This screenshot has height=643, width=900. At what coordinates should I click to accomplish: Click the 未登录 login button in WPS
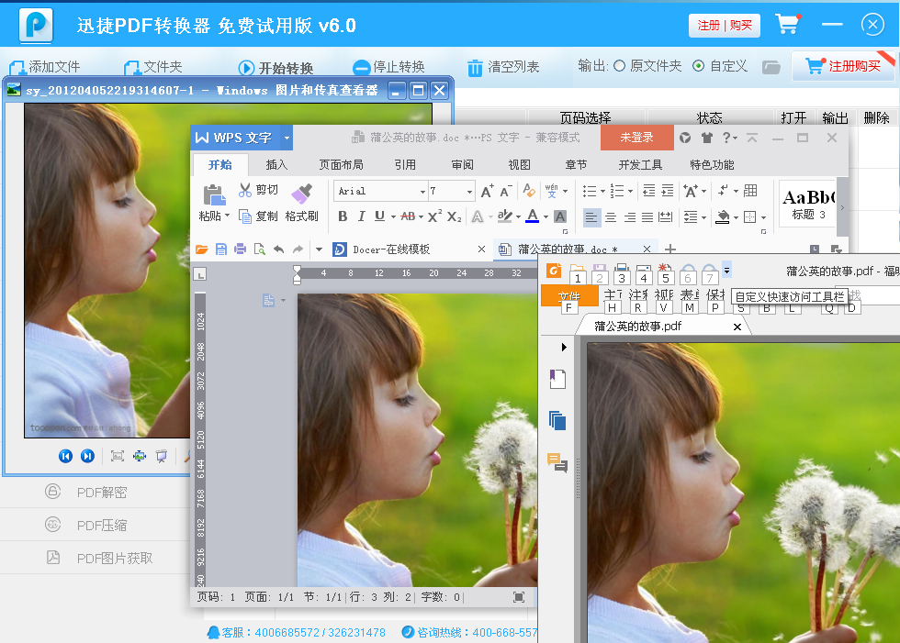click(636, 138)
